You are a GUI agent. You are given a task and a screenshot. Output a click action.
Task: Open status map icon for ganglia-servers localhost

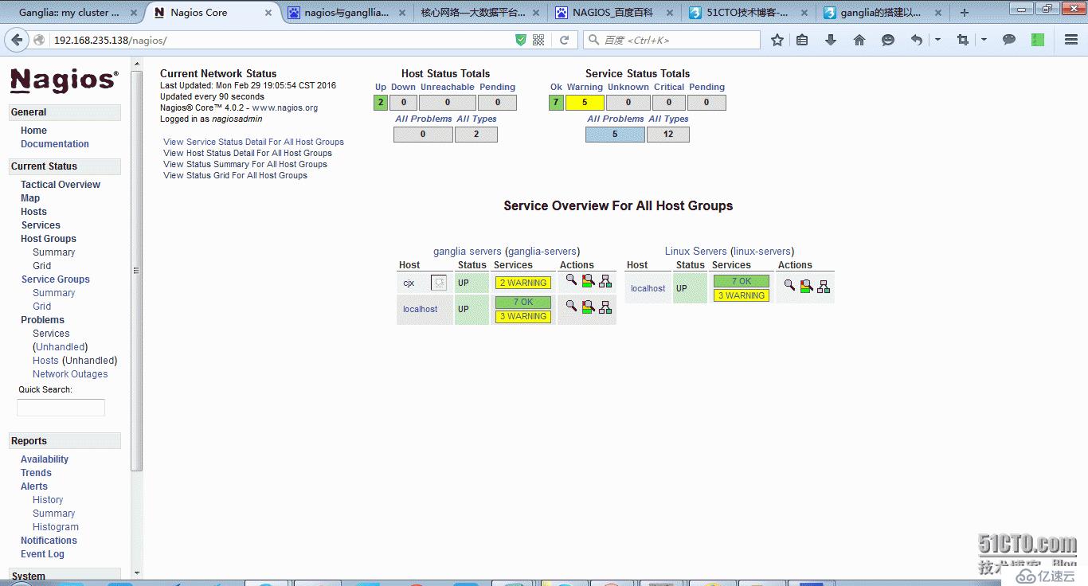point(605,307)
